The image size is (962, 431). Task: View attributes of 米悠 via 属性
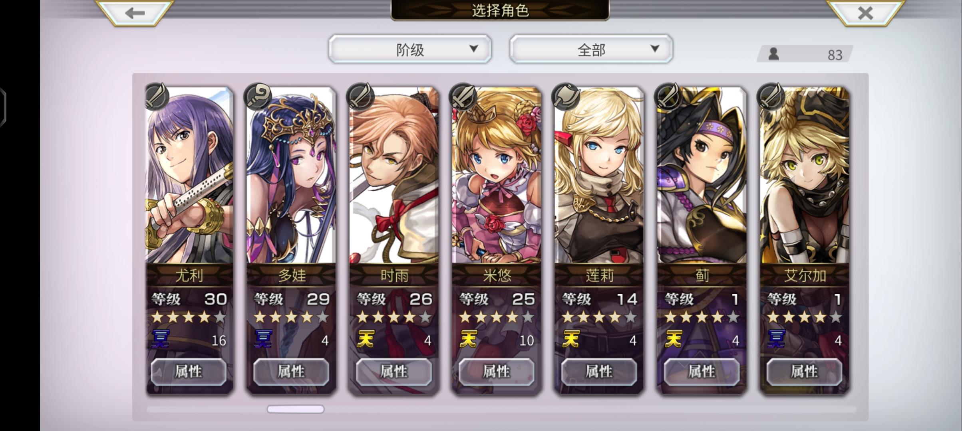[496, 372]
